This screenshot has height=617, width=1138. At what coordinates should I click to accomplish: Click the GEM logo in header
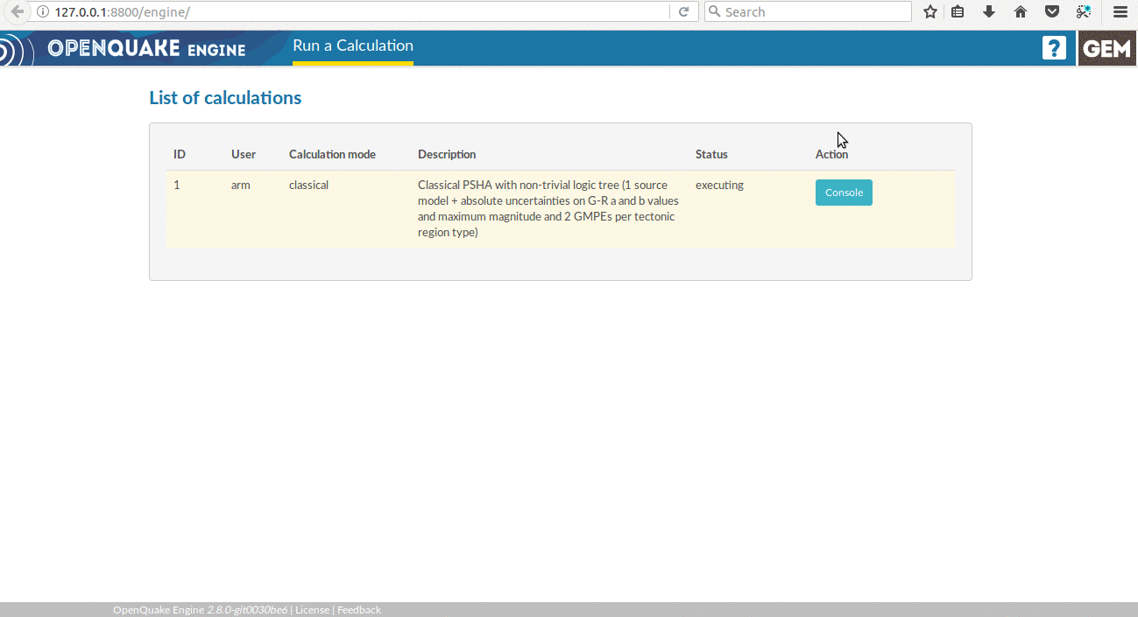[1107, 49]
